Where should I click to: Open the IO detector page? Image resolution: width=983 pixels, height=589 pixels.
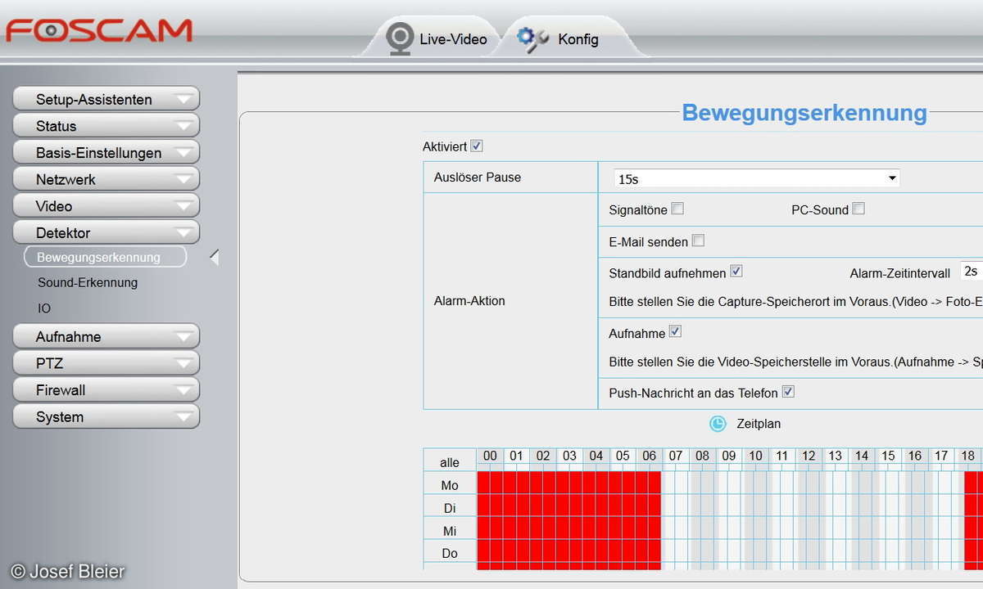point(44,308)
